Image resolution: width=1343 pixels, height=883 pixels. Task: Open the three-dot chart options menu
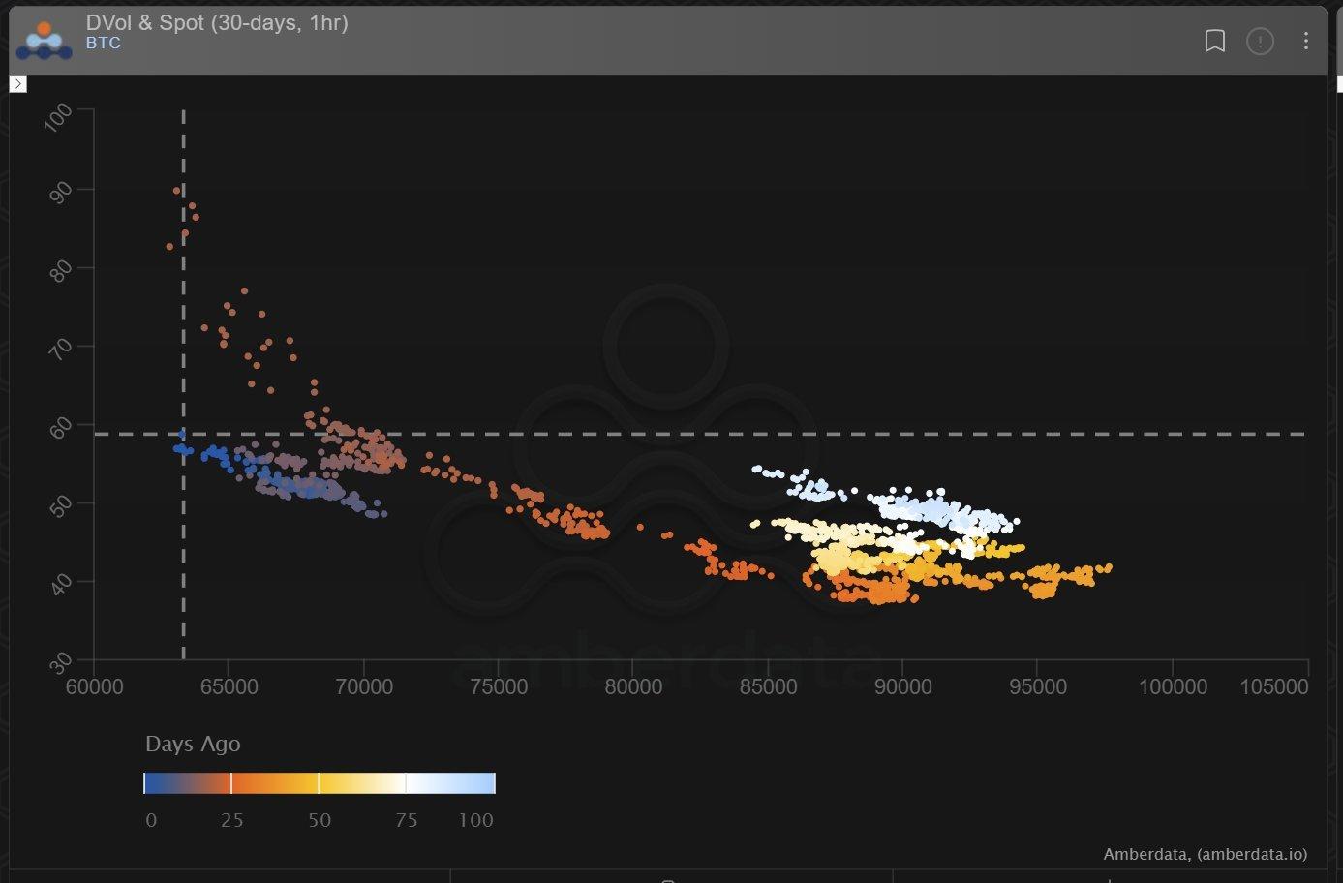pyautogui.click(x=1305, y=41)
